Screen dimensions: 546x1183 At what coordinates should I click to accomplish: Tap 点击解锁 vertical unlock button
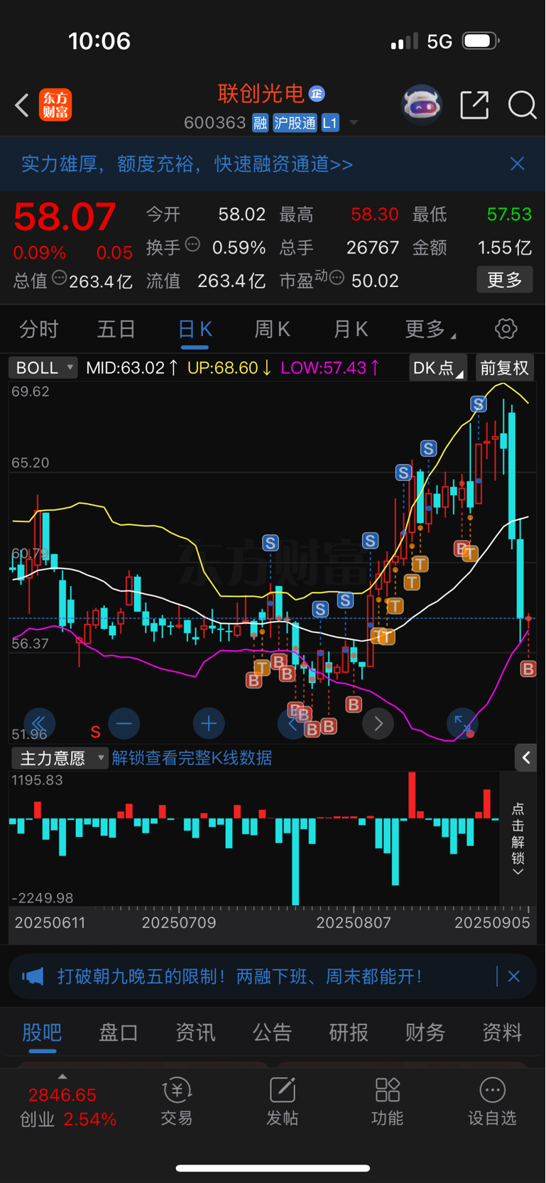(x=518, y=839)
